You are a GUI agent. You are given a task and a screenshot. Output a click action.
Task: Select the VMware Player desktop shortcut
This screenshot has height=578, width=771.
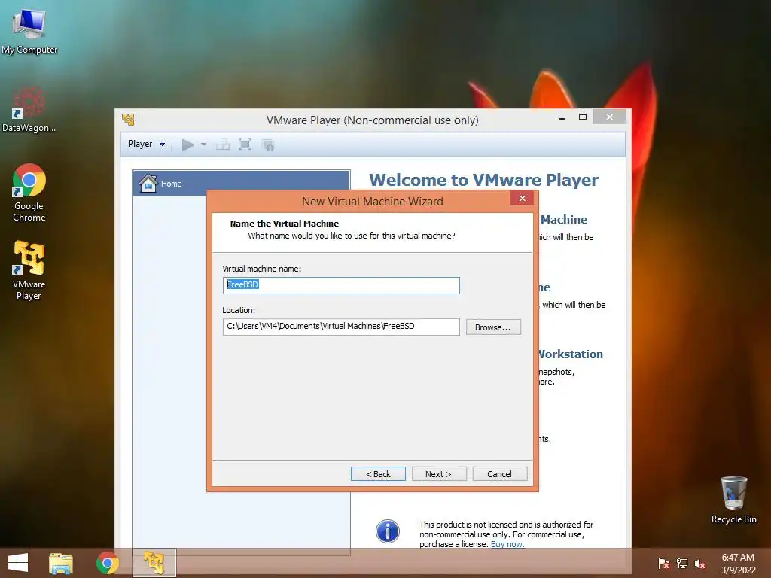[x=29, y=270]
